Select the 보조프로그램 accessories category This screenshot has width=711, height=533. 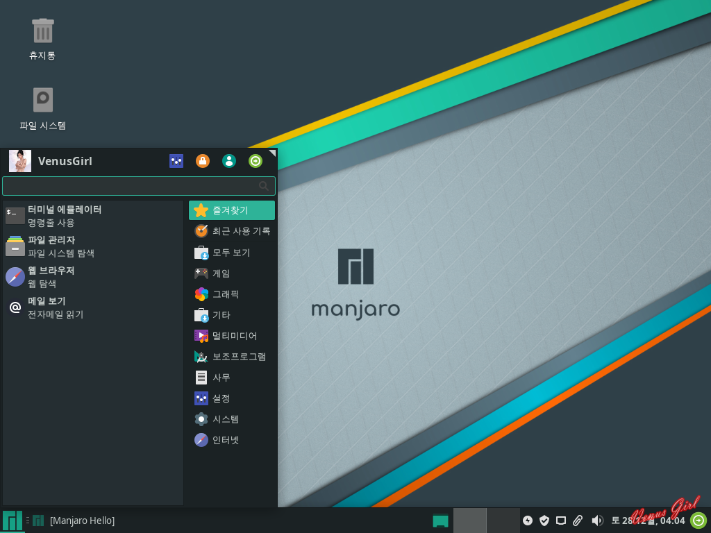click(232, 357)
